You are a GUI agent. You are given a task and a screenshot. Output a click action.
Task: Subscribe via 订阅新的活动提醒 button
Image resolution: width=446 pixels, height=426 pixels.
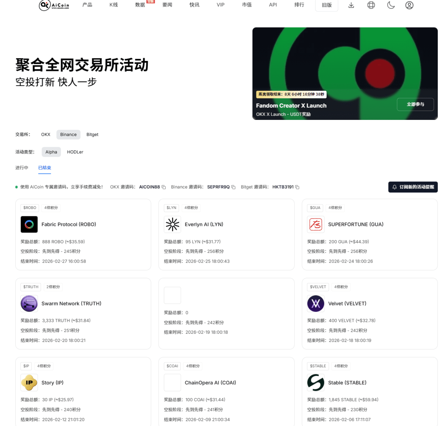(413, 187)
